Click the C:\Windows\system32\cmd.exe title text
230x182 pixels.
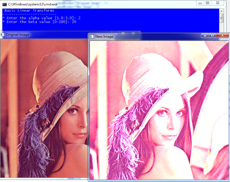33,4
